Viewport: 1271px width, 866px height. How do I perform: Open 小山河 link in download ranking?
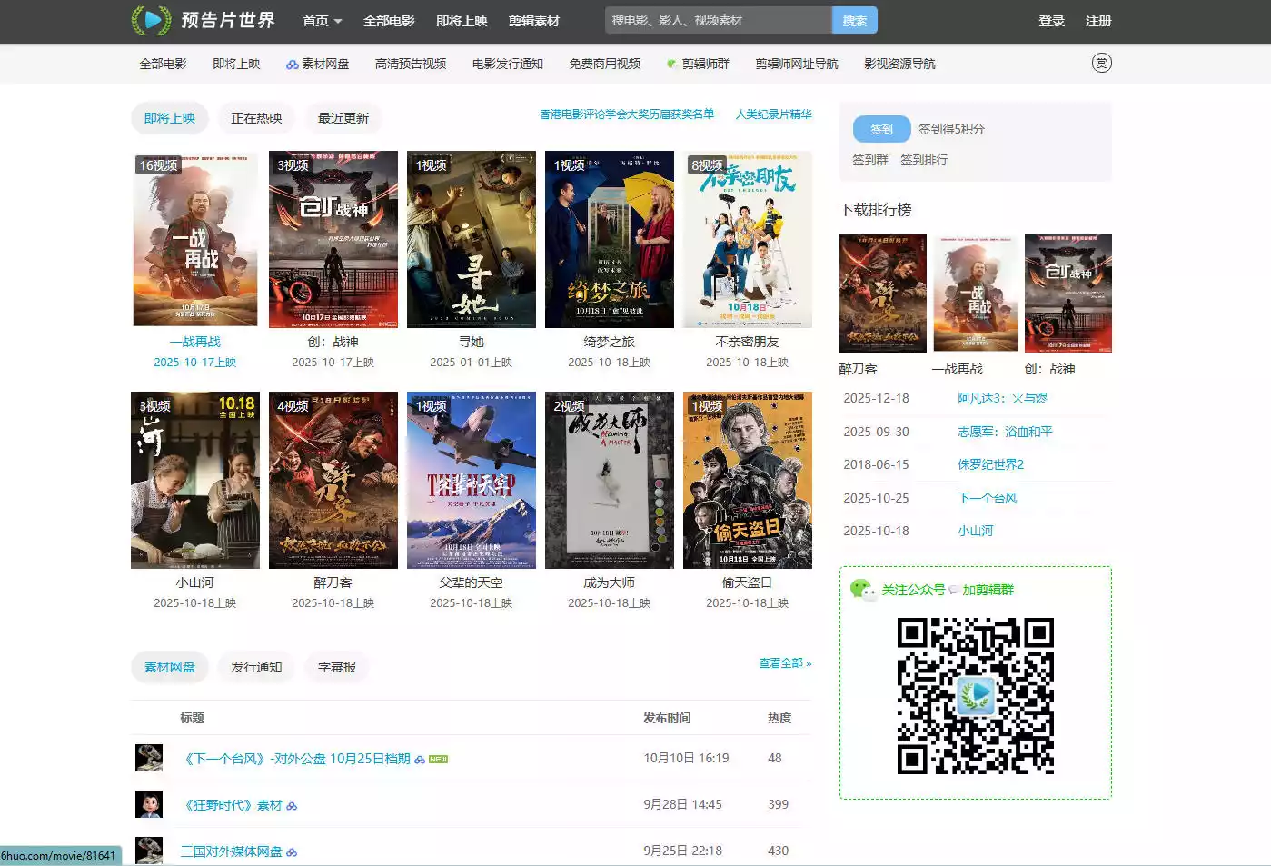coord(976,531)
